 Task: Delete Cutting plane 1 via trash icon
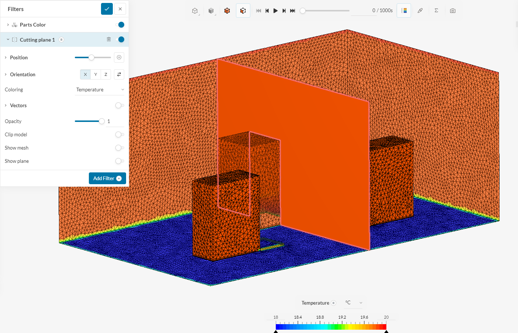point(109,39)
